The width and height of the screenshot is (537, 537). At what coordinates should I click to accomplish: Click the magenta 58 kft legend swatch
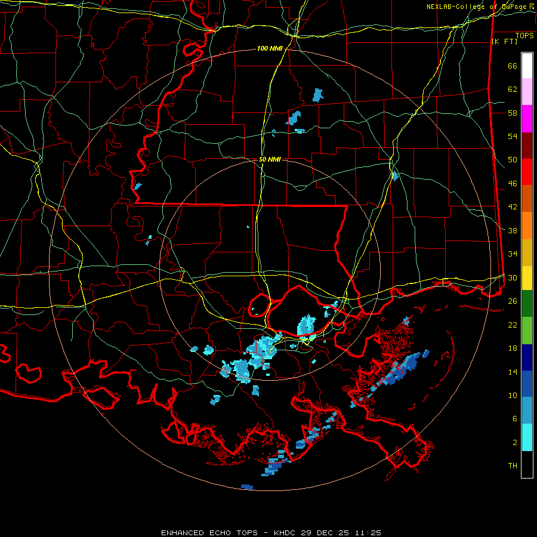point(527,119)
